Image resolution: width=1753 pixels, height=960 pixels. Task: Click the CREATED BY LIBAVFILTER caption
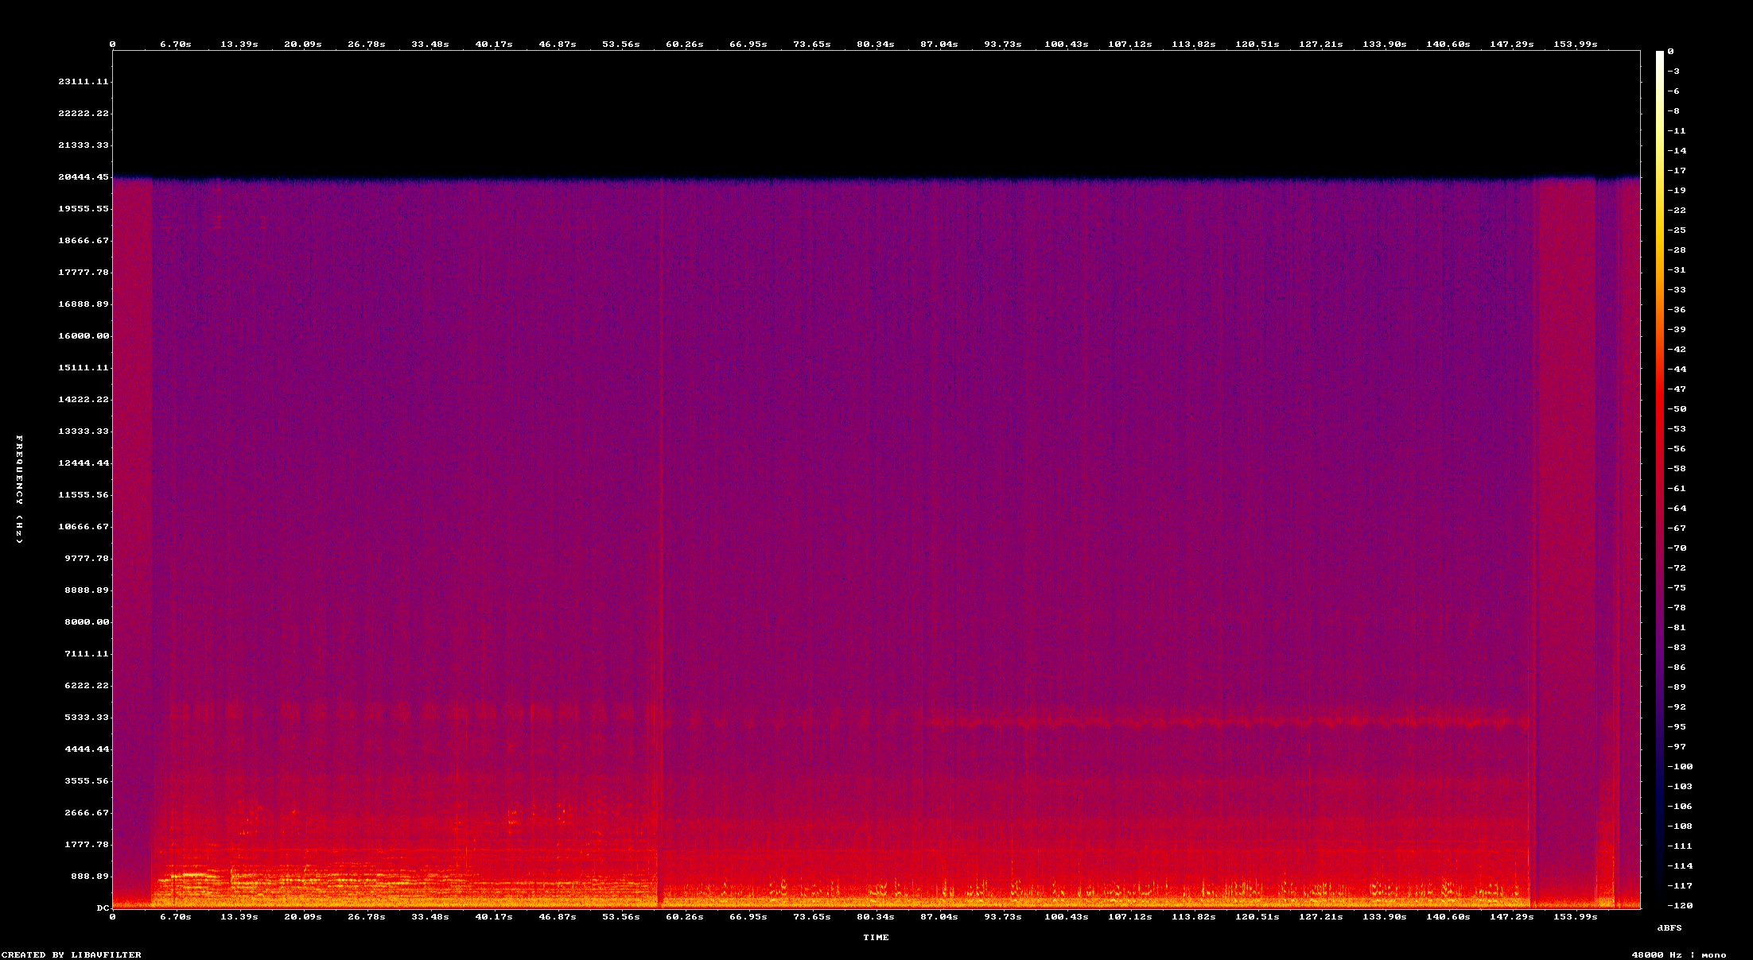click(72, 955)
